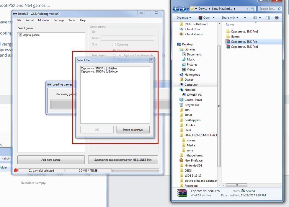
Task: Click the Change your view icon
Action: pyautogui.click(x=254, y=18)
